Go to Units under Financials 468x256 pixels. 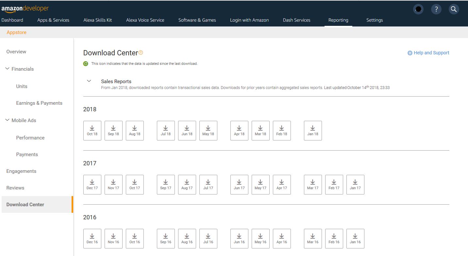[22, 86]
